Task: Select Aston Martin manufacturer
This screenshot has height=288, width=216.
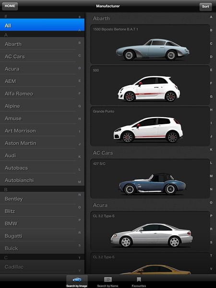Action: (x=42, y=143)
